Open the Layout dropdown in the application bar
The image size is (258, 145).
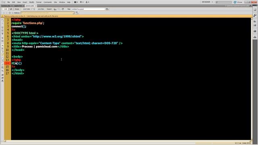click(x=76, y=2)
